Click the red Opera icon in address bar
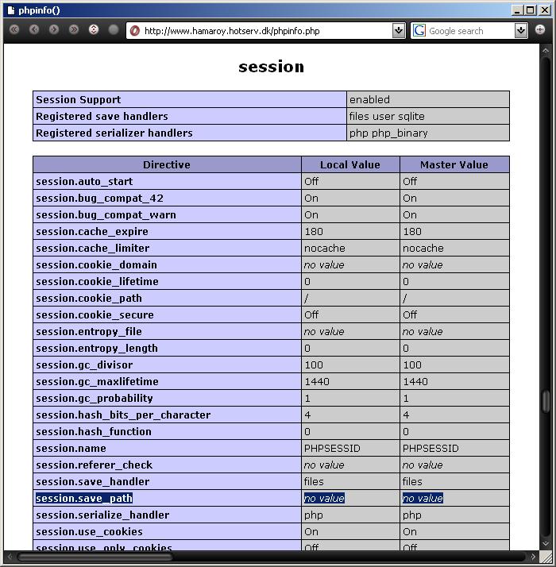556x567 pixels. (134, 31)
